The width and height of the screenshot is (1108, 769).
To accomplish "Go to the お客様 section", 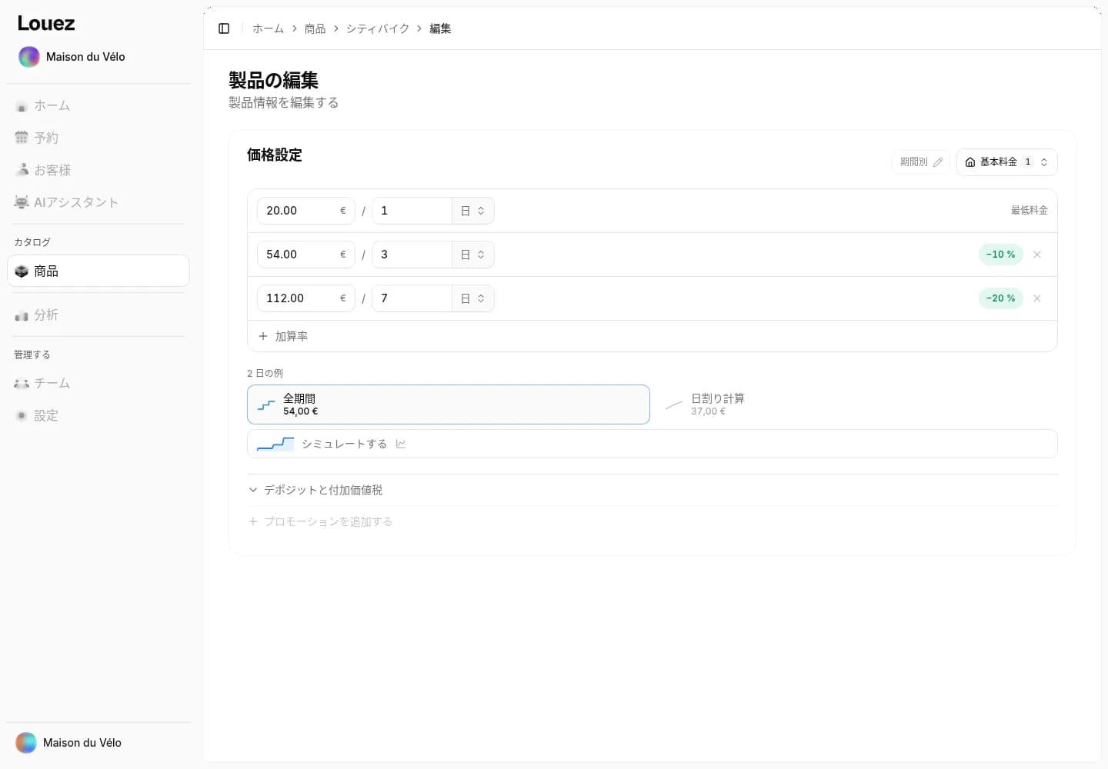I will [x=98, y=171].
